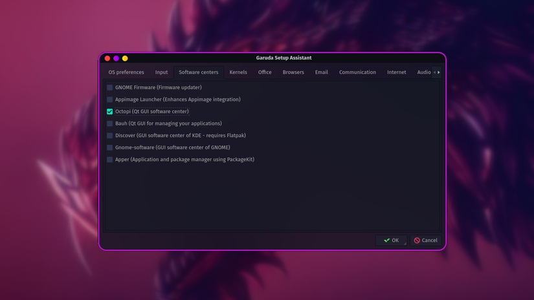Image resolution: width=534 pixels, height=300 pixels.
Task: Go to the Kernels tab
Action: [x=238, y=72]
